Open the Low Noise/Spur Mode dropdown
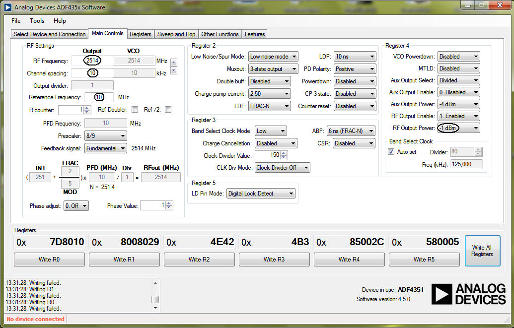 click(x=273, y=57)
